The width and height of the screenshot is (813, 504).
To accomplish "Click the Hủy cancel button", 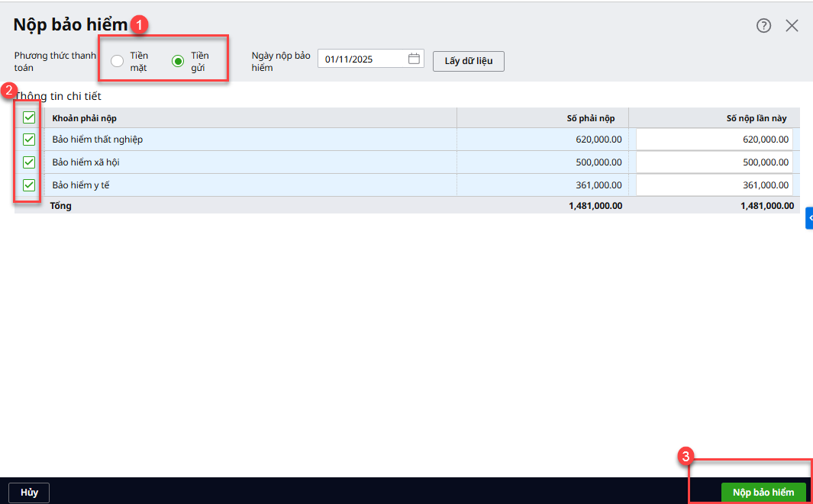I will pyautogui.click(x=29, y=493).
